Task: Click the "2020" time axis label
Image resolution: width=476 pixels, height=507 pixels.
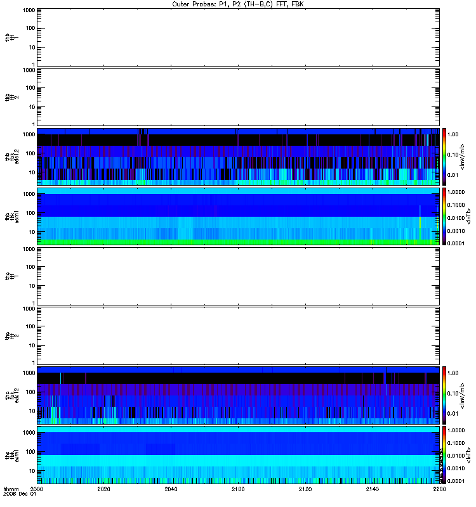Action: 103,489
